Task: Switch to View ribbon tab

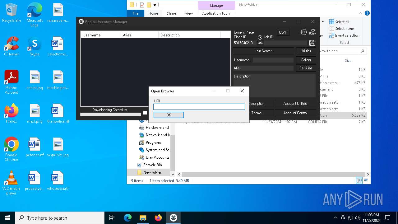Action: click(189, 13)
